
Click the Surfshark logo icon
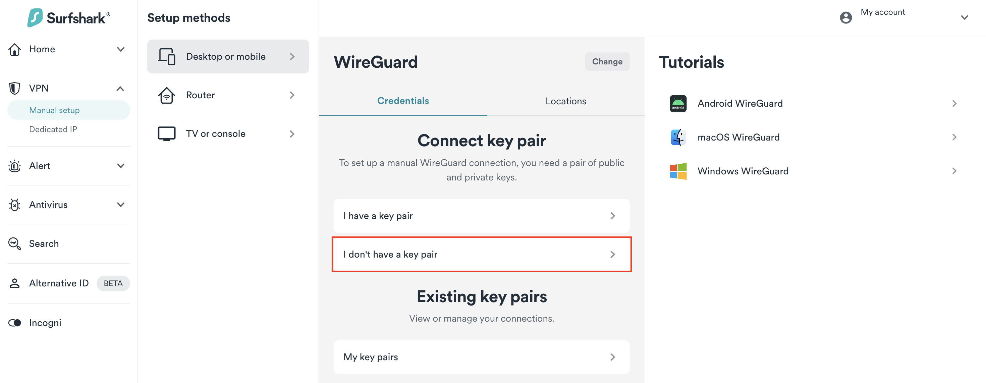pyautogui.click(x=35, y=17)
